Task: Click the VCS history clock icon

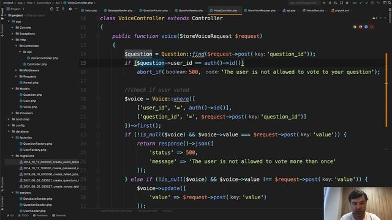Action: pos(372,2)
